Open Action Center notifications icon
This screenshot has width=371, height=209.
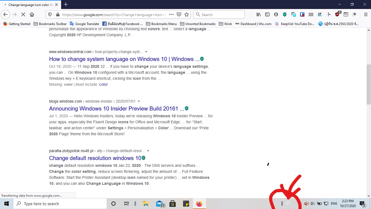click(x=363, y=204)
